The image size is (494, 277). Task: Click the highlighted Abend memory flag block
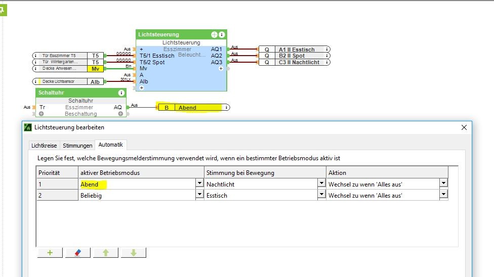(194, 108)
